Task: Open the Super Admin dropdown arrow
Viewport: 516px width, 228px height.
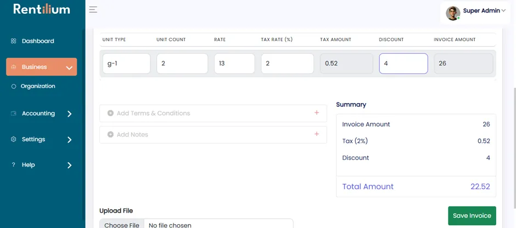Action: pyautogui.click(x=503, y=11)
